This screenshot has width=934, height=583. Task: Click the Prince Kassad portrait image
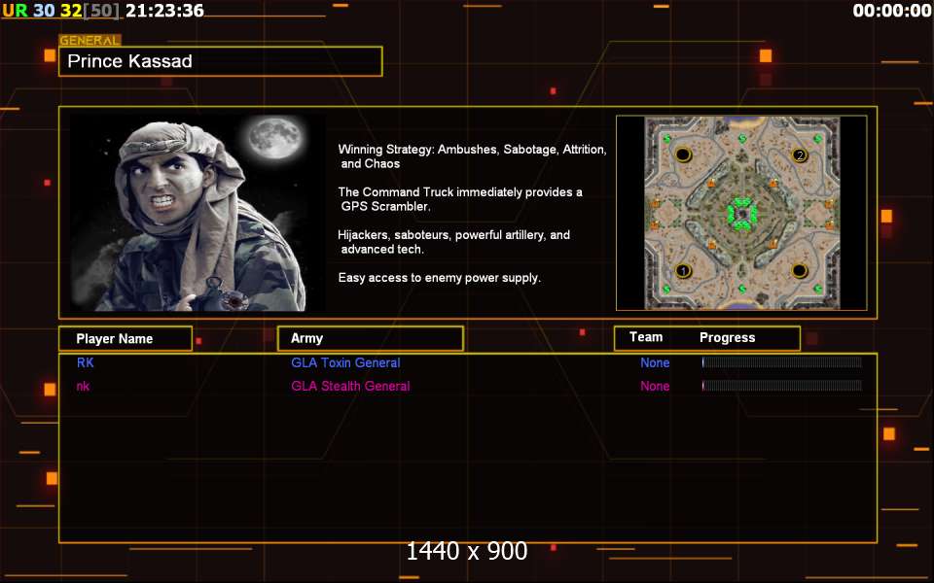pyautogui.click(x=198, y=213)
